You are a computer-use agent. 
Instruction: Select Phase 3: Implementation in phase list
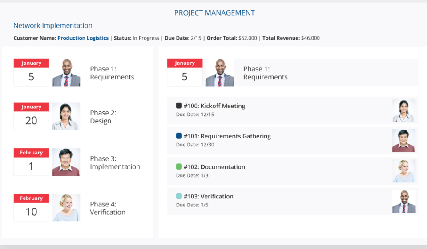point(115,162)
